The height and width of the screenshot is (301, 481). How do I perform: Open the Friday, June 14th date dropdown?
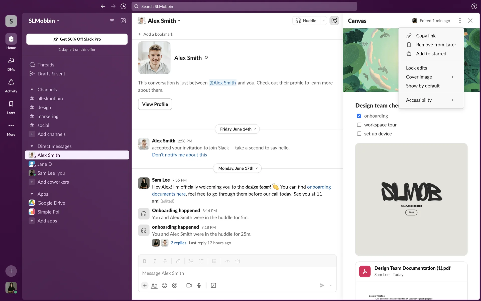coord(237,129)
